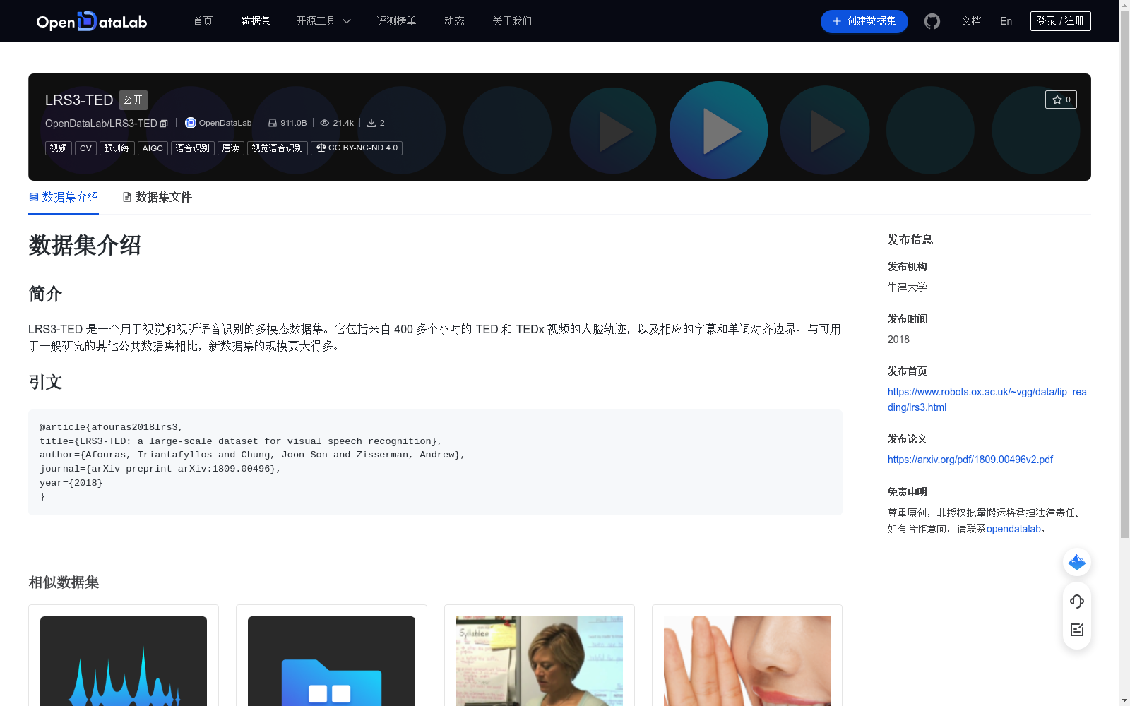Open 文档 link in header
1130x706 pixels.
click(x=971, y=21)
